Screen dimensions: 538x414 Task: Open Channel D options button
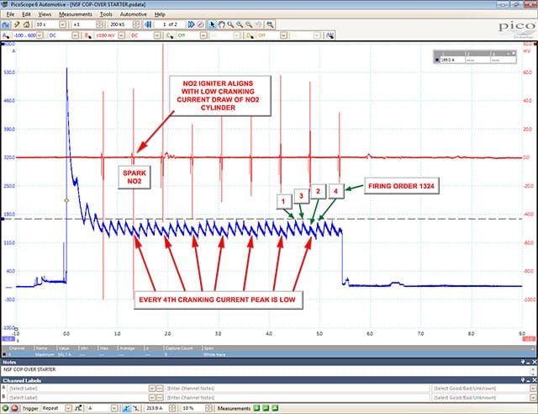click(x=251, y=35)
